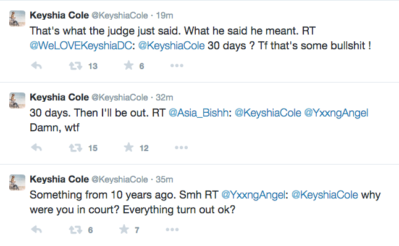Open @YxxngAngel mention in 32m tweet
This screenshot has width=399, height=246.
coord(336,113)
